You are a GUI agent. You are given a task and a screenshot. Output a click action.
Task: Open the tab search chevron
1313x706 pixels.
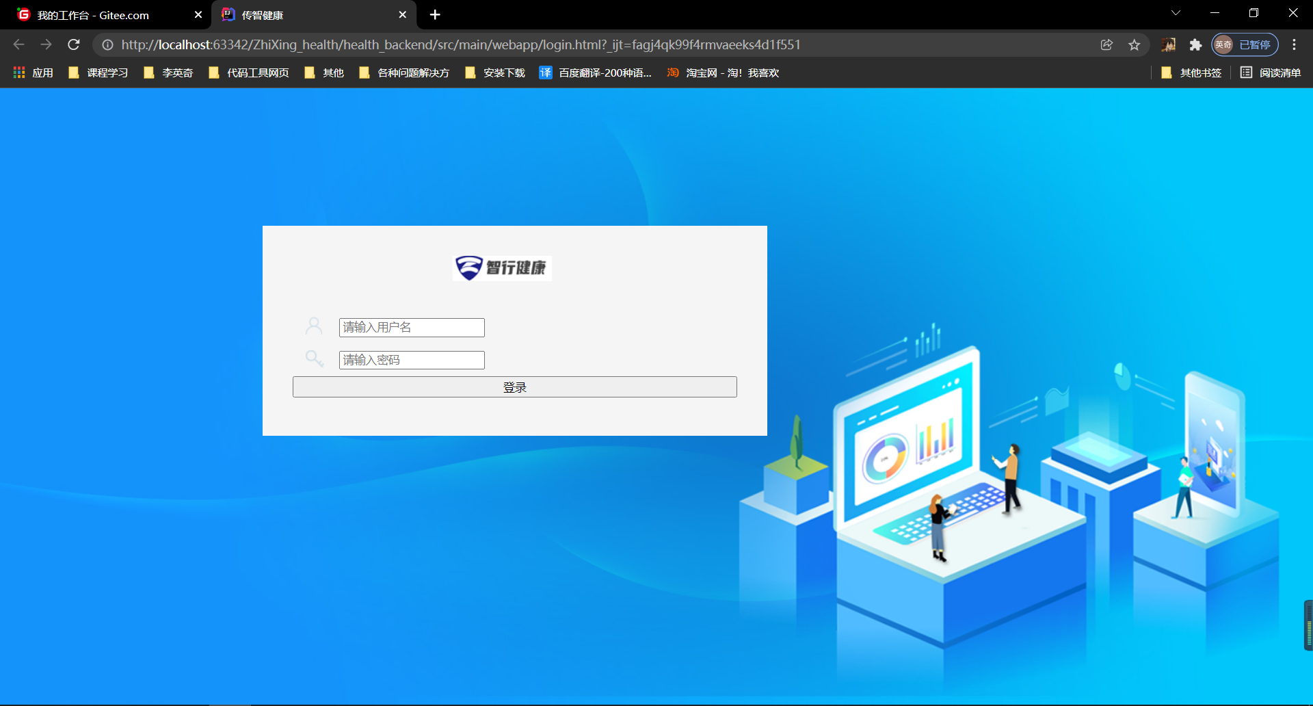[1176, 13]
